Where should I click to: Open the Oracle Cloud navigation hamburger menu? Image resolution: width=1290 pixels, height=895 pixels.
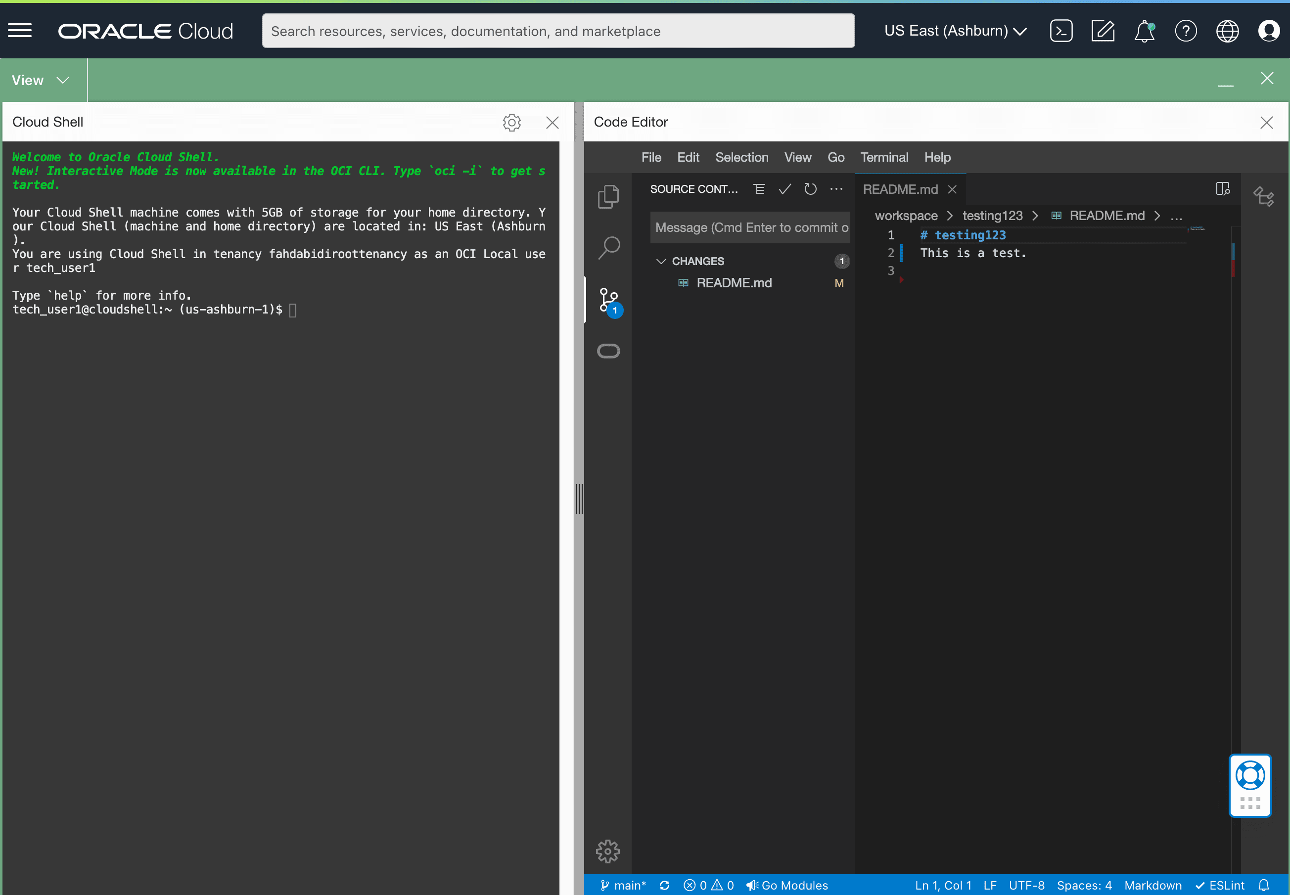click(x=20, y=31)
